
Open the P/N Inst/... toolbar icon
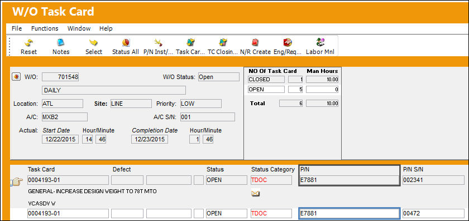158,43
